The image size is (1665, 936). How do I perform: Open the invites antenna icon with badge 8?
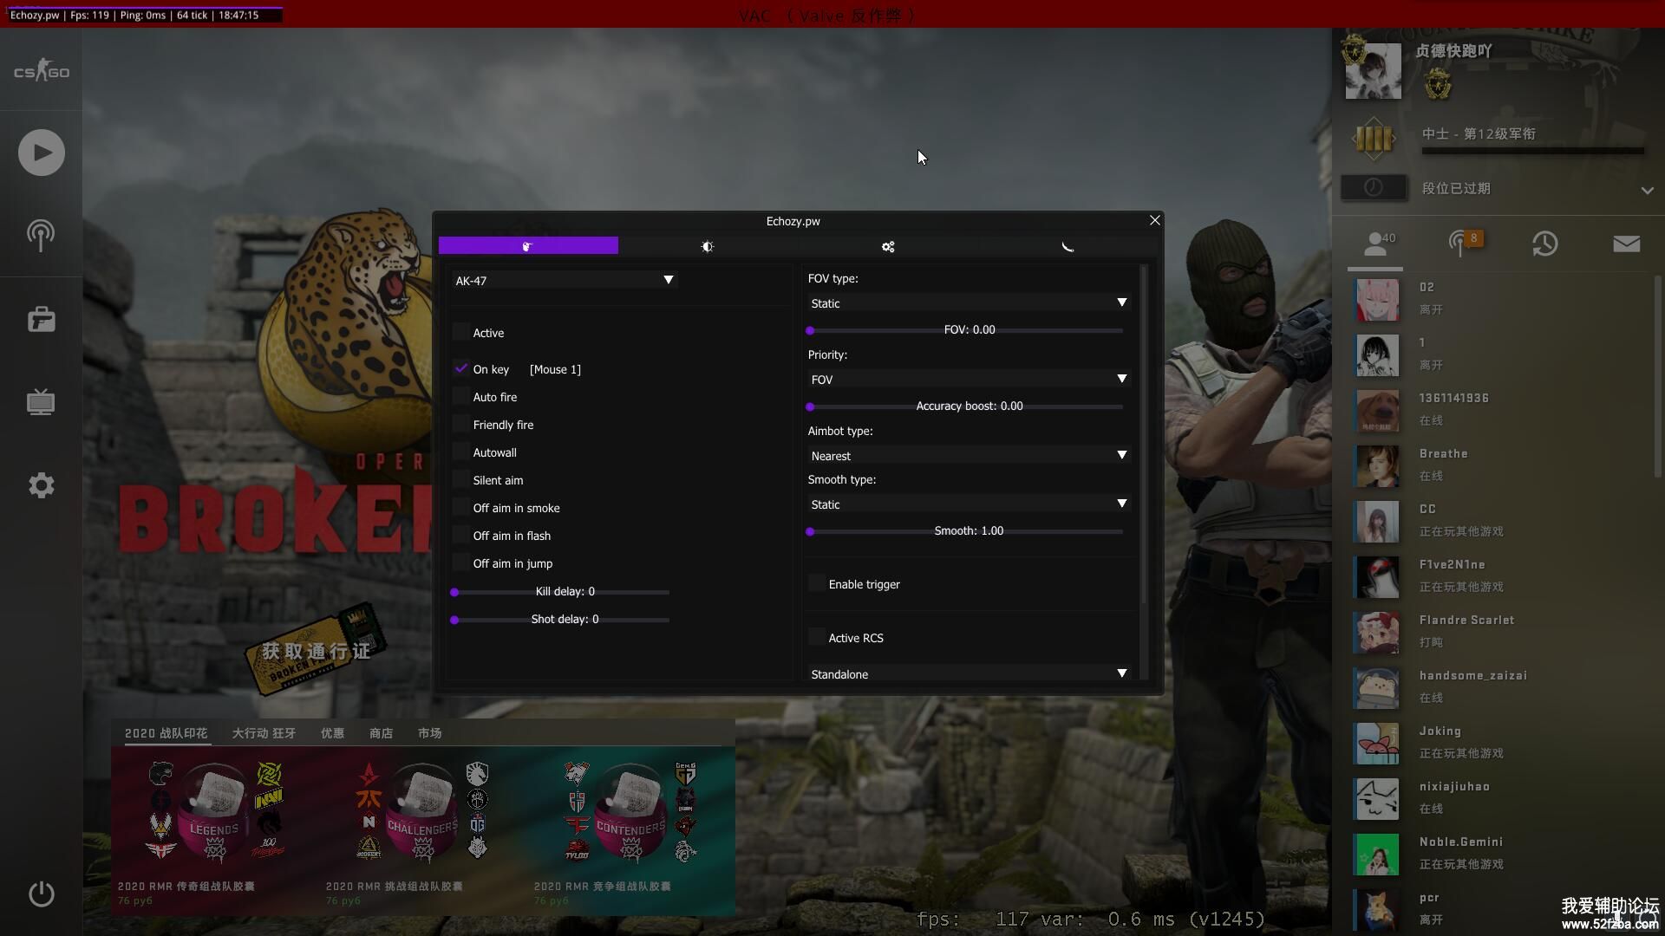tap(1464, 243)
